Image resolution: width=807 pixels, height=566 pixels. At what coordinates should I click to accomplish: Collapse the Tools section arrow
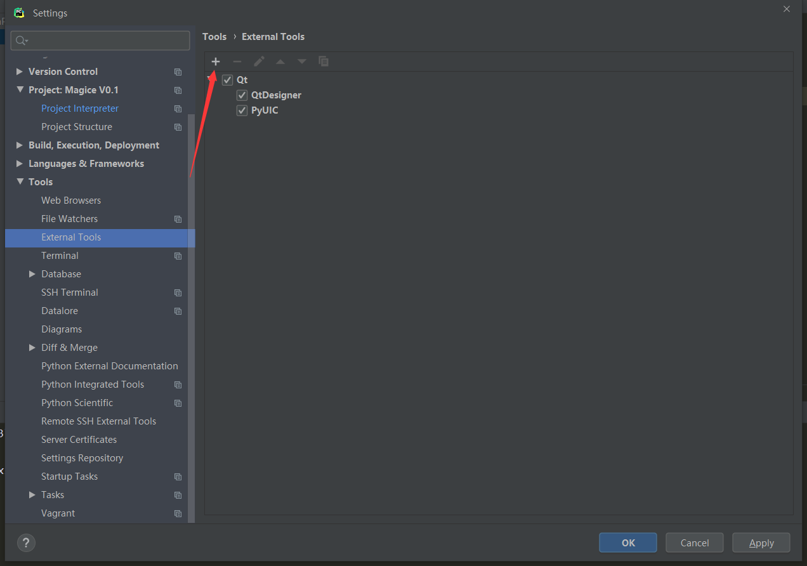[x=20, y=182]
